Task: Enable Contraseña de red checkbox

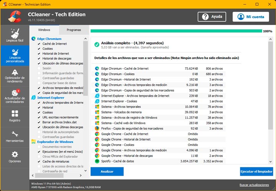Action: pos(39,171)
